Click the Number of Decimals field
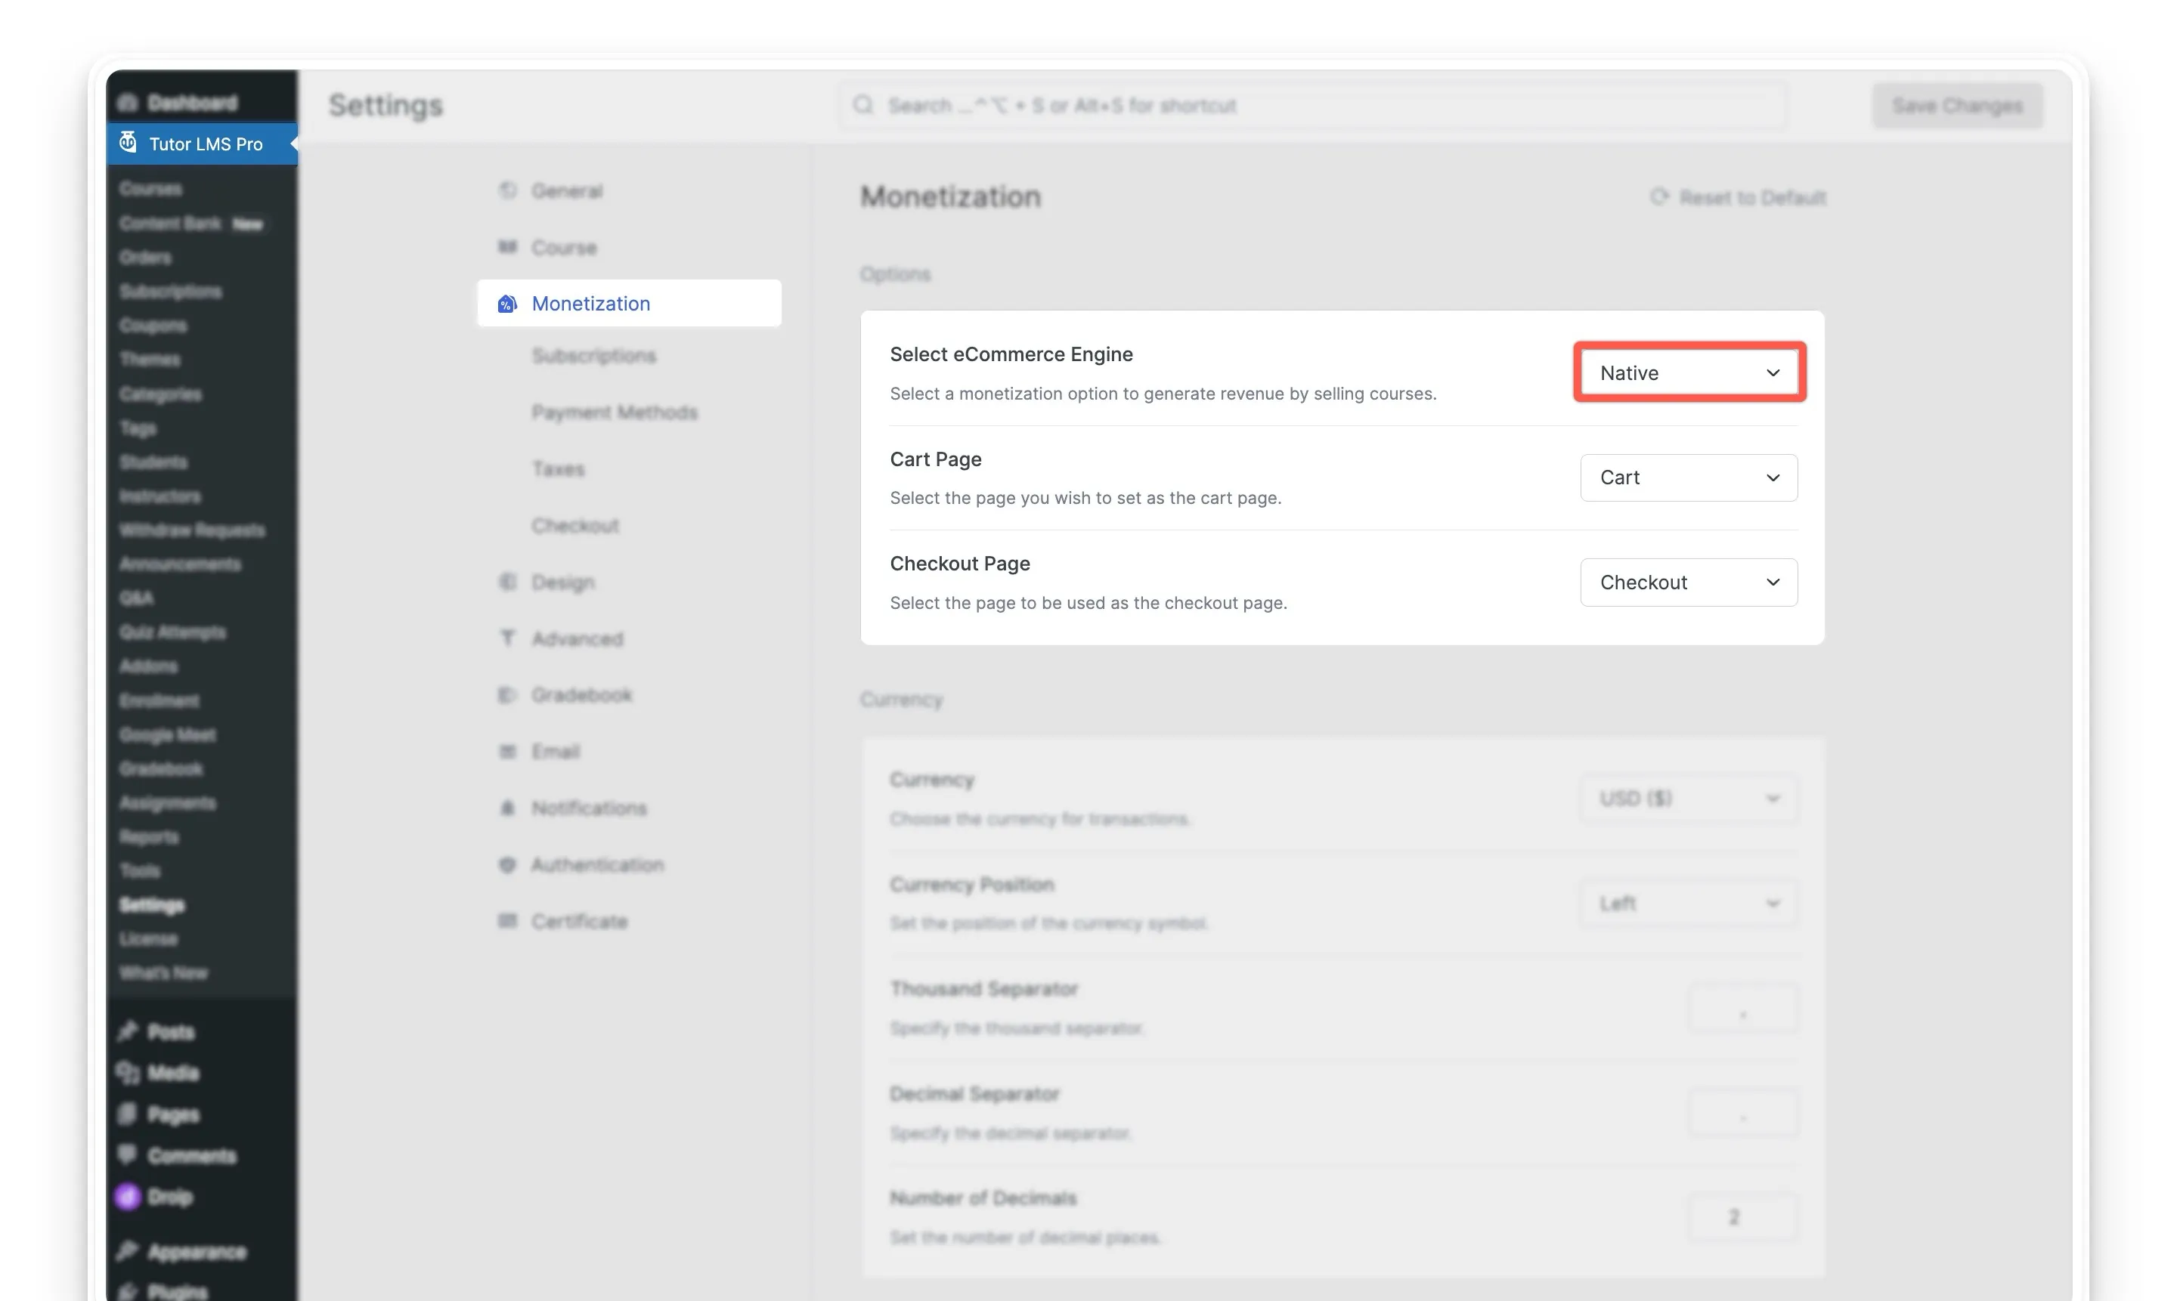Image resolution: width=2177 pixels, height=1301 pixels. [1743, 1218]
